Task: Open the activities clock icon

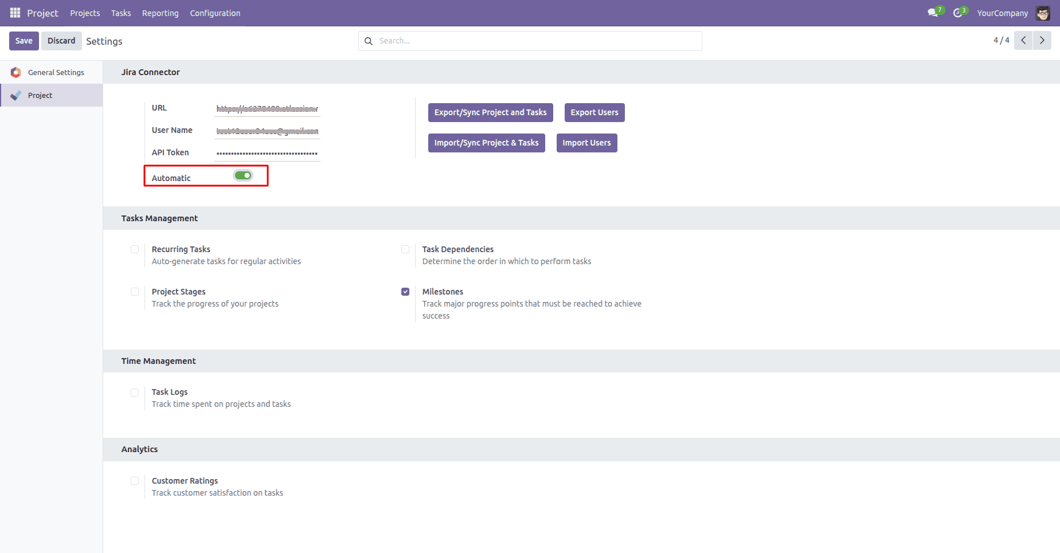Action: (x=957, y=13)
